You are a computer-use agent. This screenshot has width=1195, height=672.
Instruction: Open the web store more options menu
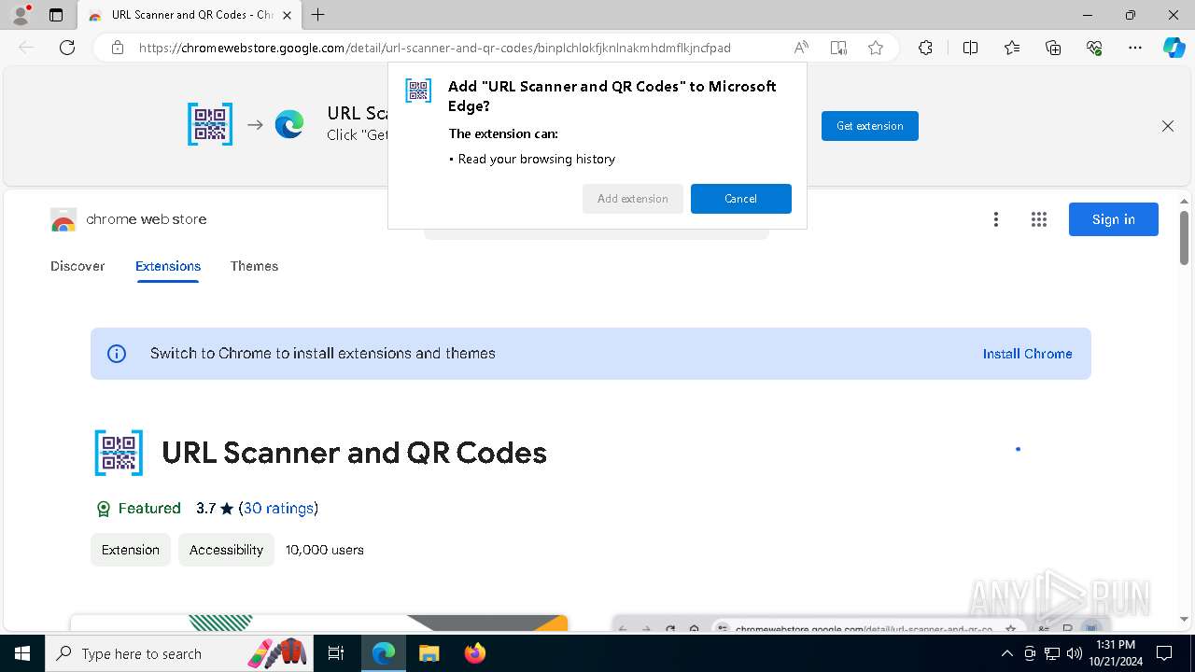coord(996,219)
